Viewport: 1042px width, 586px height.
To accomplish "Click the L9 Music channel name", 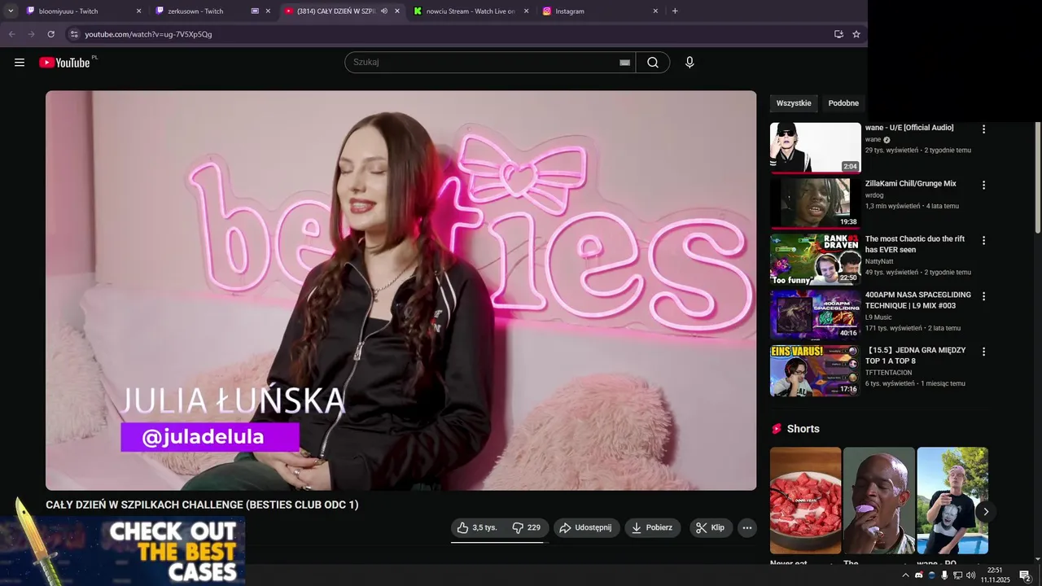I will tap(878, 317).
